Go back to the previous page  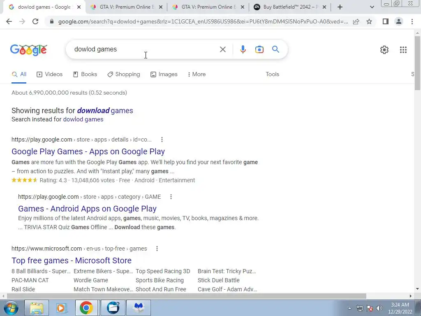[x=9, y=21]
